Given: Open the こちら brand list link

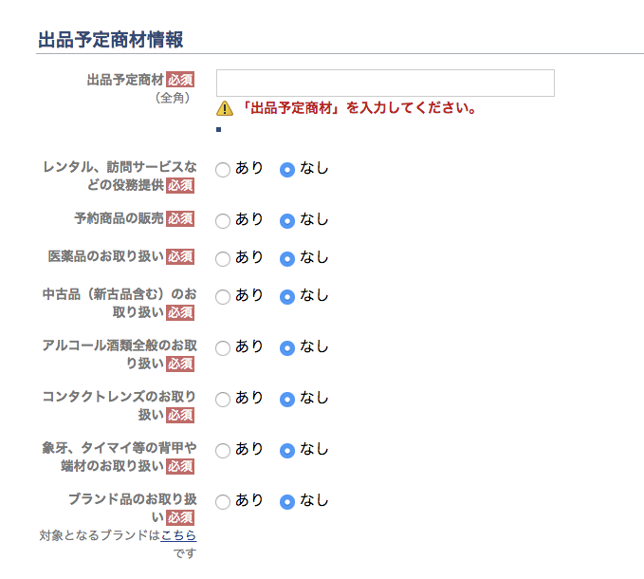Looking at the screenshot, I should (x=178, y=535).
